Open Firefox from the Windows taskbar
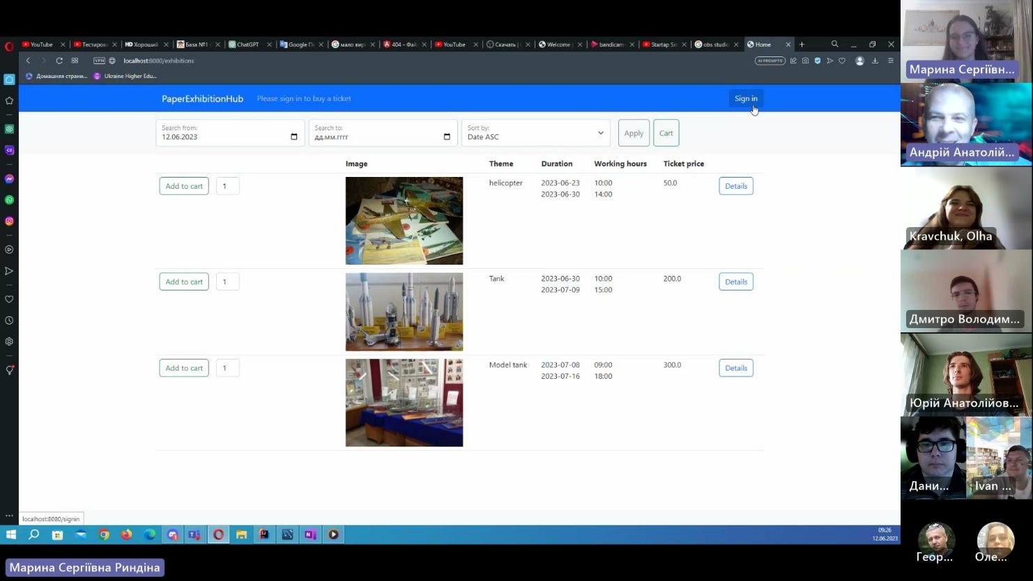The width and height of the screenshot is (1033, 581). (x=126, y=535)
